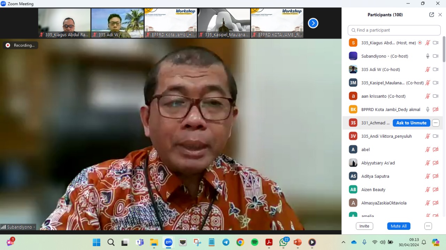Open Zoom from the Windows taskbar

(168, 242)
